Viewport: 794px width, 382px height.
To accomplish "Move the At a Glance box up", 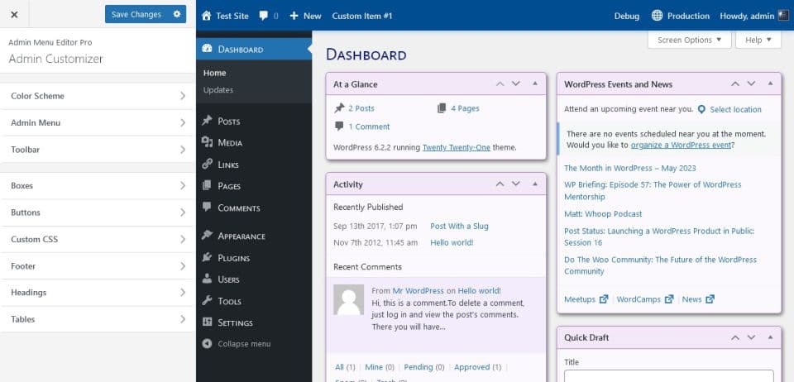I will (x=500, y=84).
